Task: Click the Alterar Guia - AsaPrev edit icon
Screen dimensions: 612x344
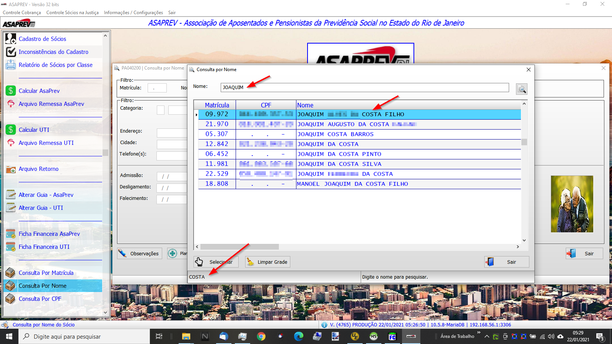Action: pyautogui.click(x=11, y=195)
